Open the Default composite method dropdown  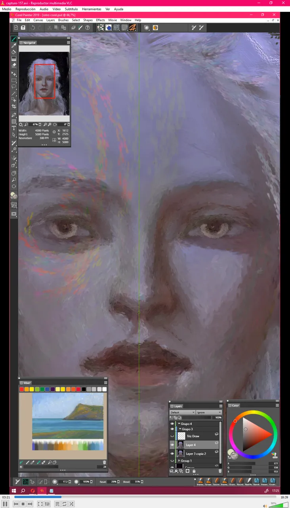click(182, 412)
